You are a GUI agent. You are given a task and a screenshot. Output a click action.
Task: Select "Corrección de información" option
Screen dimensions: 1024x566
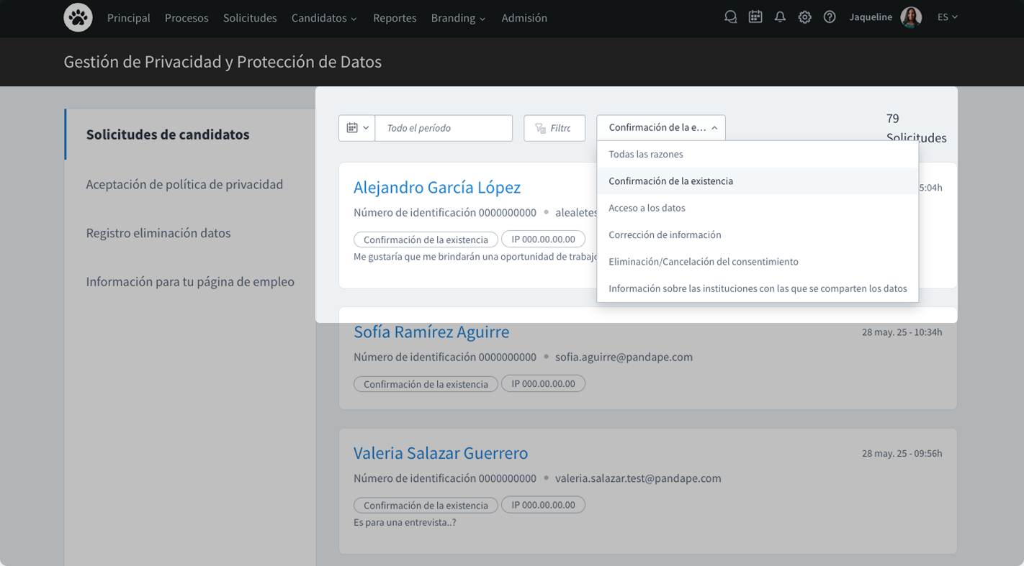pos(665,235)
